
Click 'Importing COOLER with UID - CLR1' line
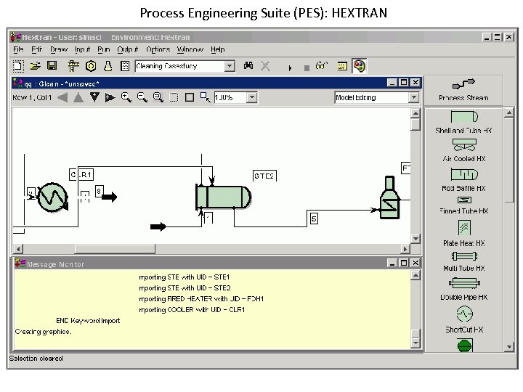click(192, 310)
